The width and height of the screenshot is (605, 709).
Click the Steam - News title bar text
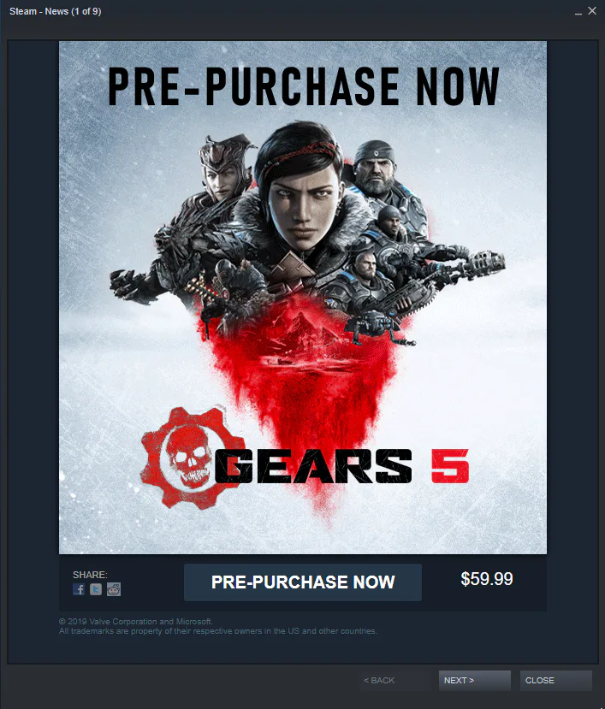pyautogui.click(x=56, y=11)
